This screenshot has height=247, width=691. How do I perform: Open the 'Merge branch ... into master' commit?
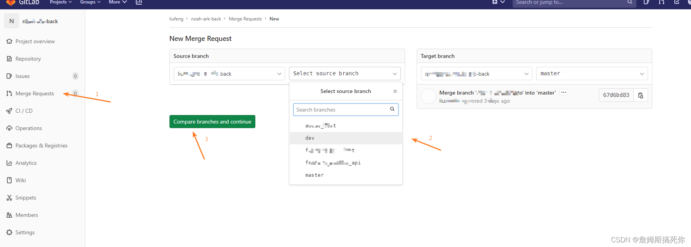point(498,93)
